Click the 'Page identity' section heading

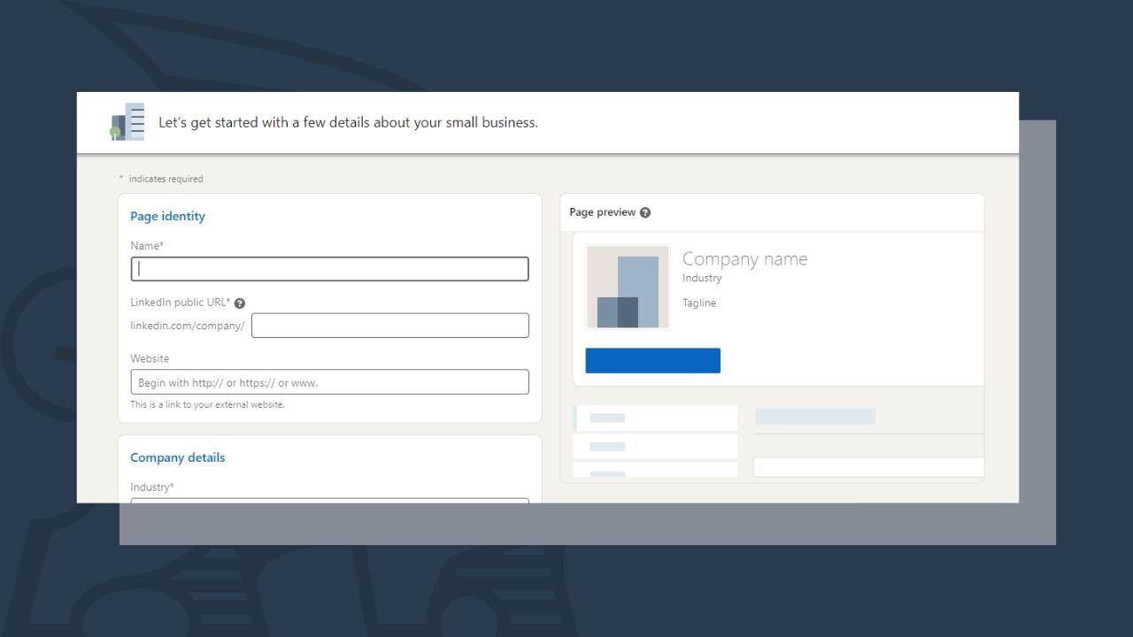167,216
